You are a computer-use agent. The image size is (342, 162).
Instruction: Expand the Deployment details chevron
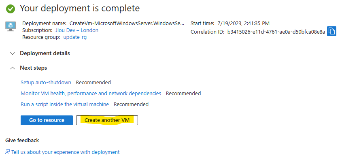click(13, 53)
